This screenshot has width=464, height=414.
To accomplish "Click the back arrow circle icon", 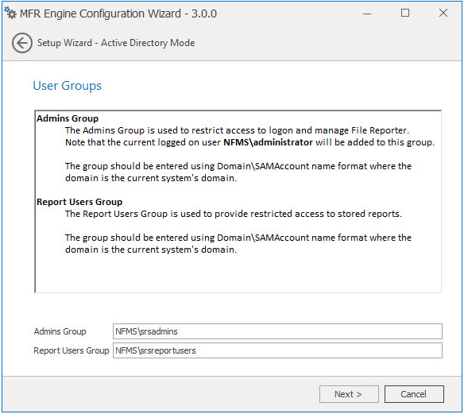I will pyautogui.click(x=22, y=43).
